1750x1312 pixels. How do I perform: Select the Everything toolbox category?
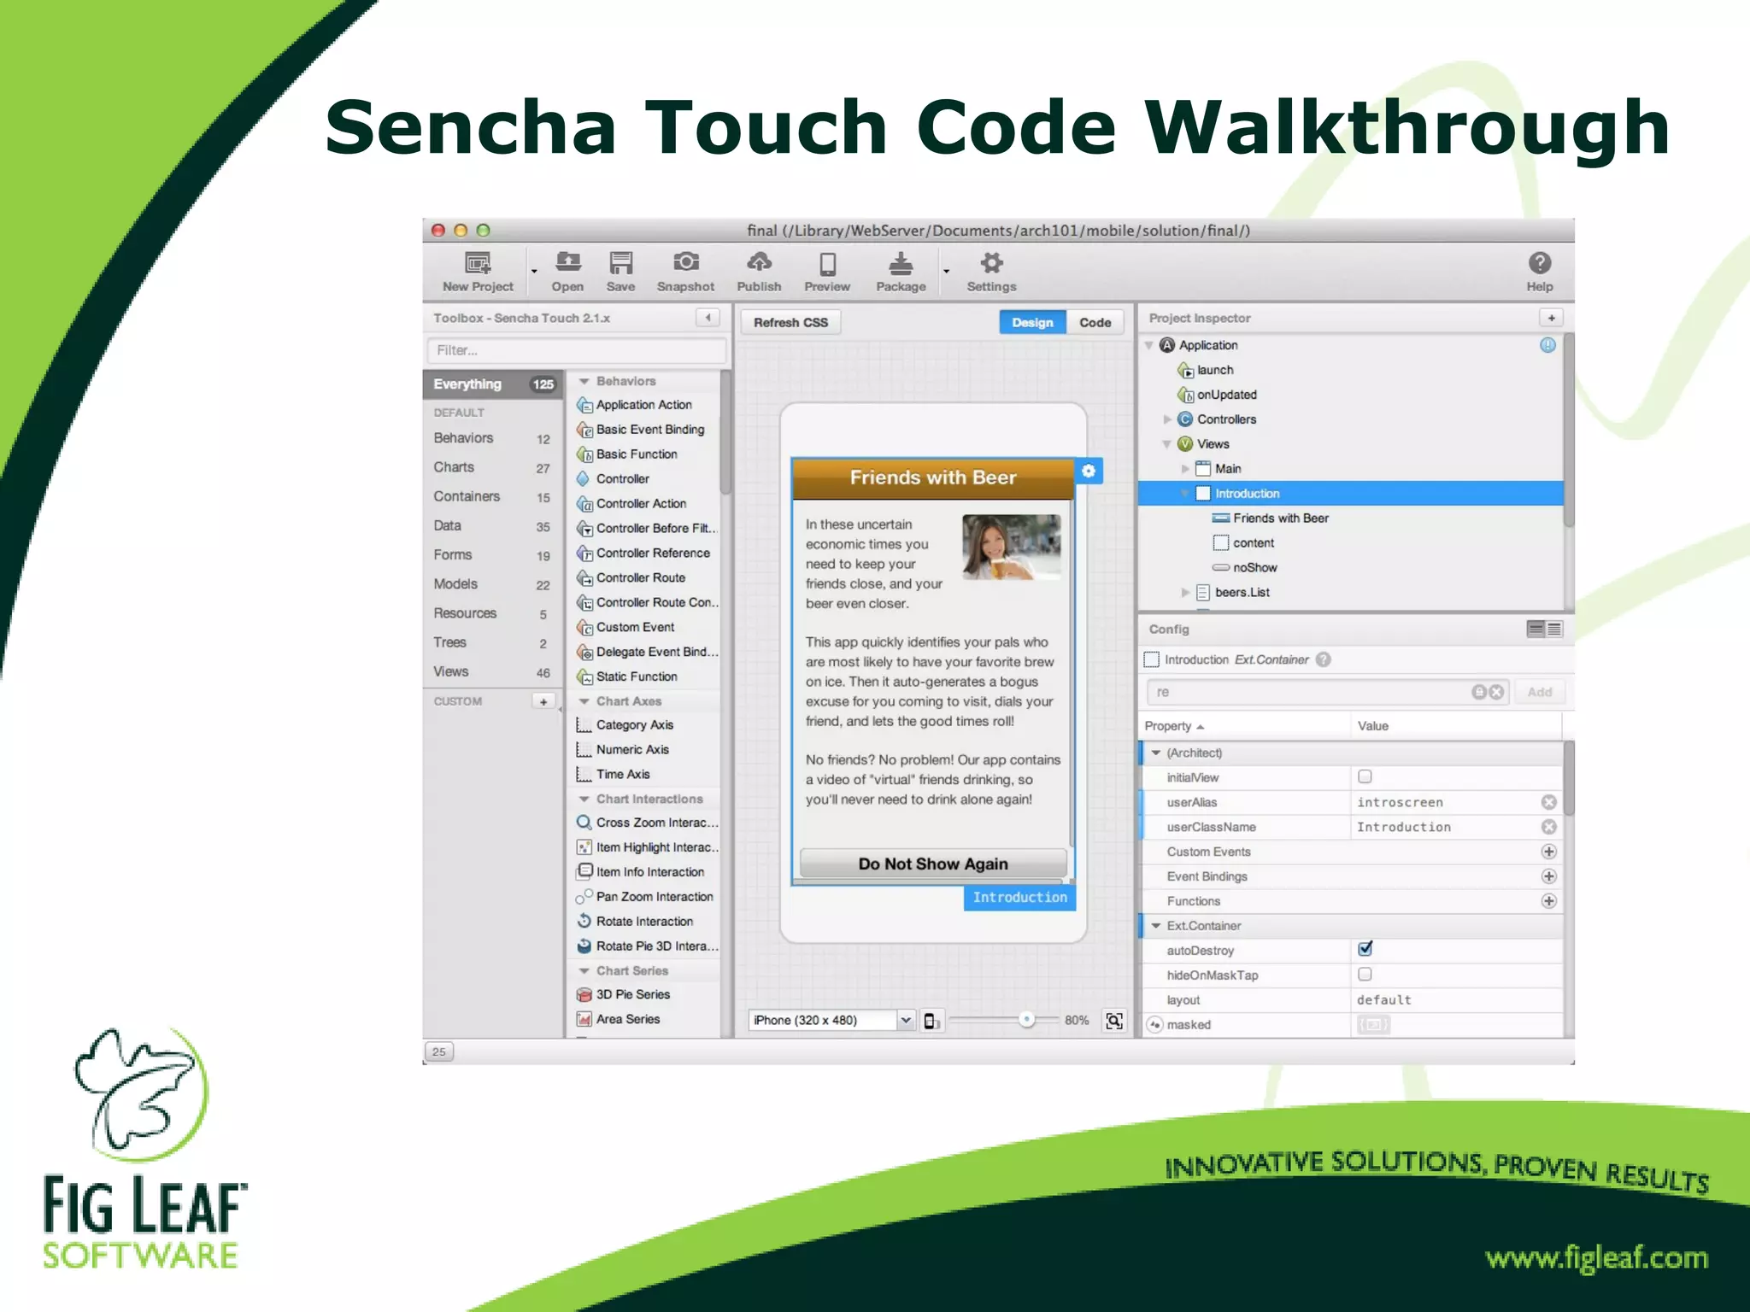[493, 384]
